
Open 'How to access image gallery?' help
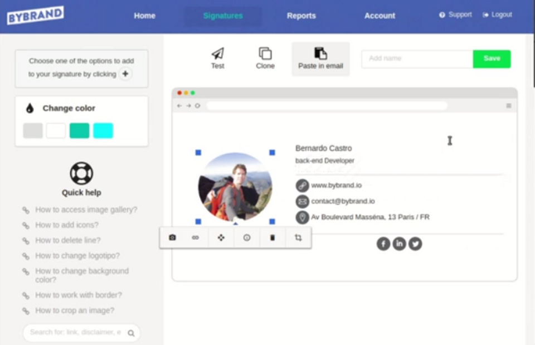pos(86,210)
